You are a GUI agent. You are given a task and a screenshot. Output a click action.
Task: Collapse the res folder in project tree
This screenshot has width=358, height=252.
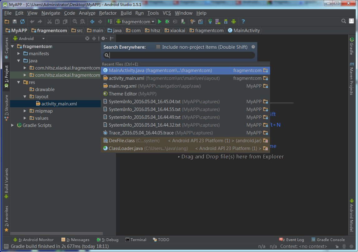19,82
